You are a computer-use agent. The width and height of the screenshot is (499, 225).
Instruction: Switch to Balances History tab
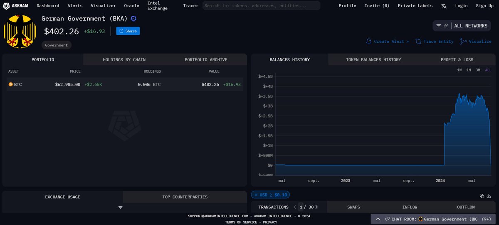tap(290, 60)
